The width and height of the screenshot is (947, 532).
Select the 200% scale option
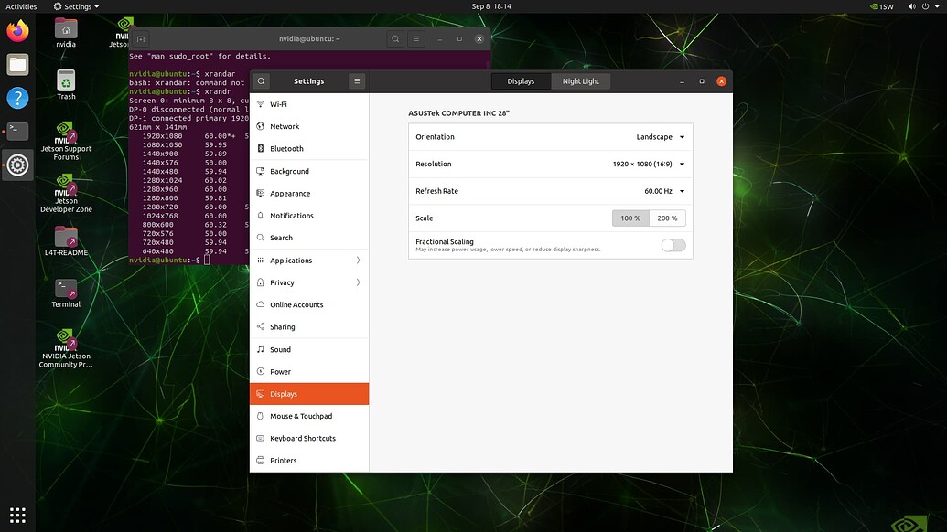click(667, 218)
